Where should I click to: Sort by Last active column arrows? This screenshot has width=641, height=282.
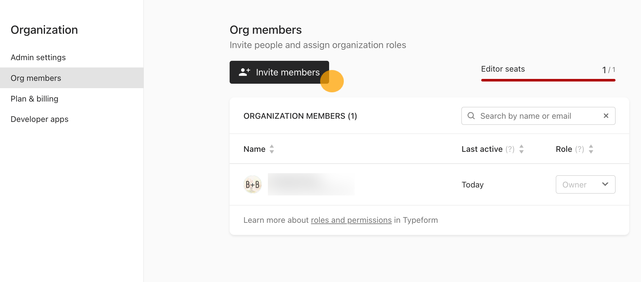click(x=521, y=149)
